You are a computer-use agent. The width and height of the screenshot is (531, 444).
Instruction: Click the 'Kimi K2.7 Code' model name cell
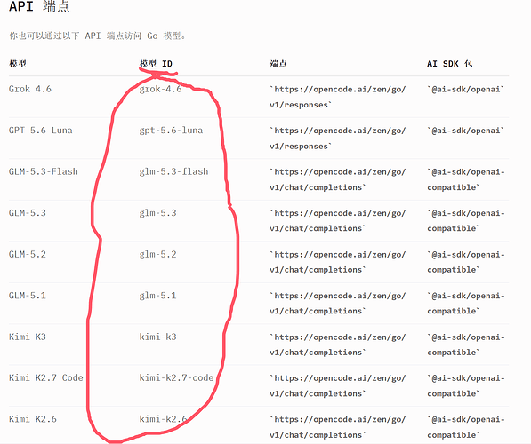[x=46, y=377]
